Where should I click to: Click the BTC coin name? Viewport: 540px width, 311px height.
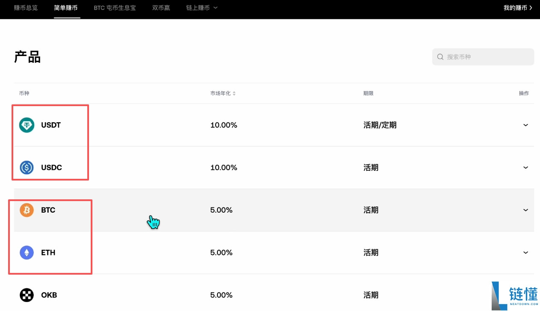(x=48, y=210)
